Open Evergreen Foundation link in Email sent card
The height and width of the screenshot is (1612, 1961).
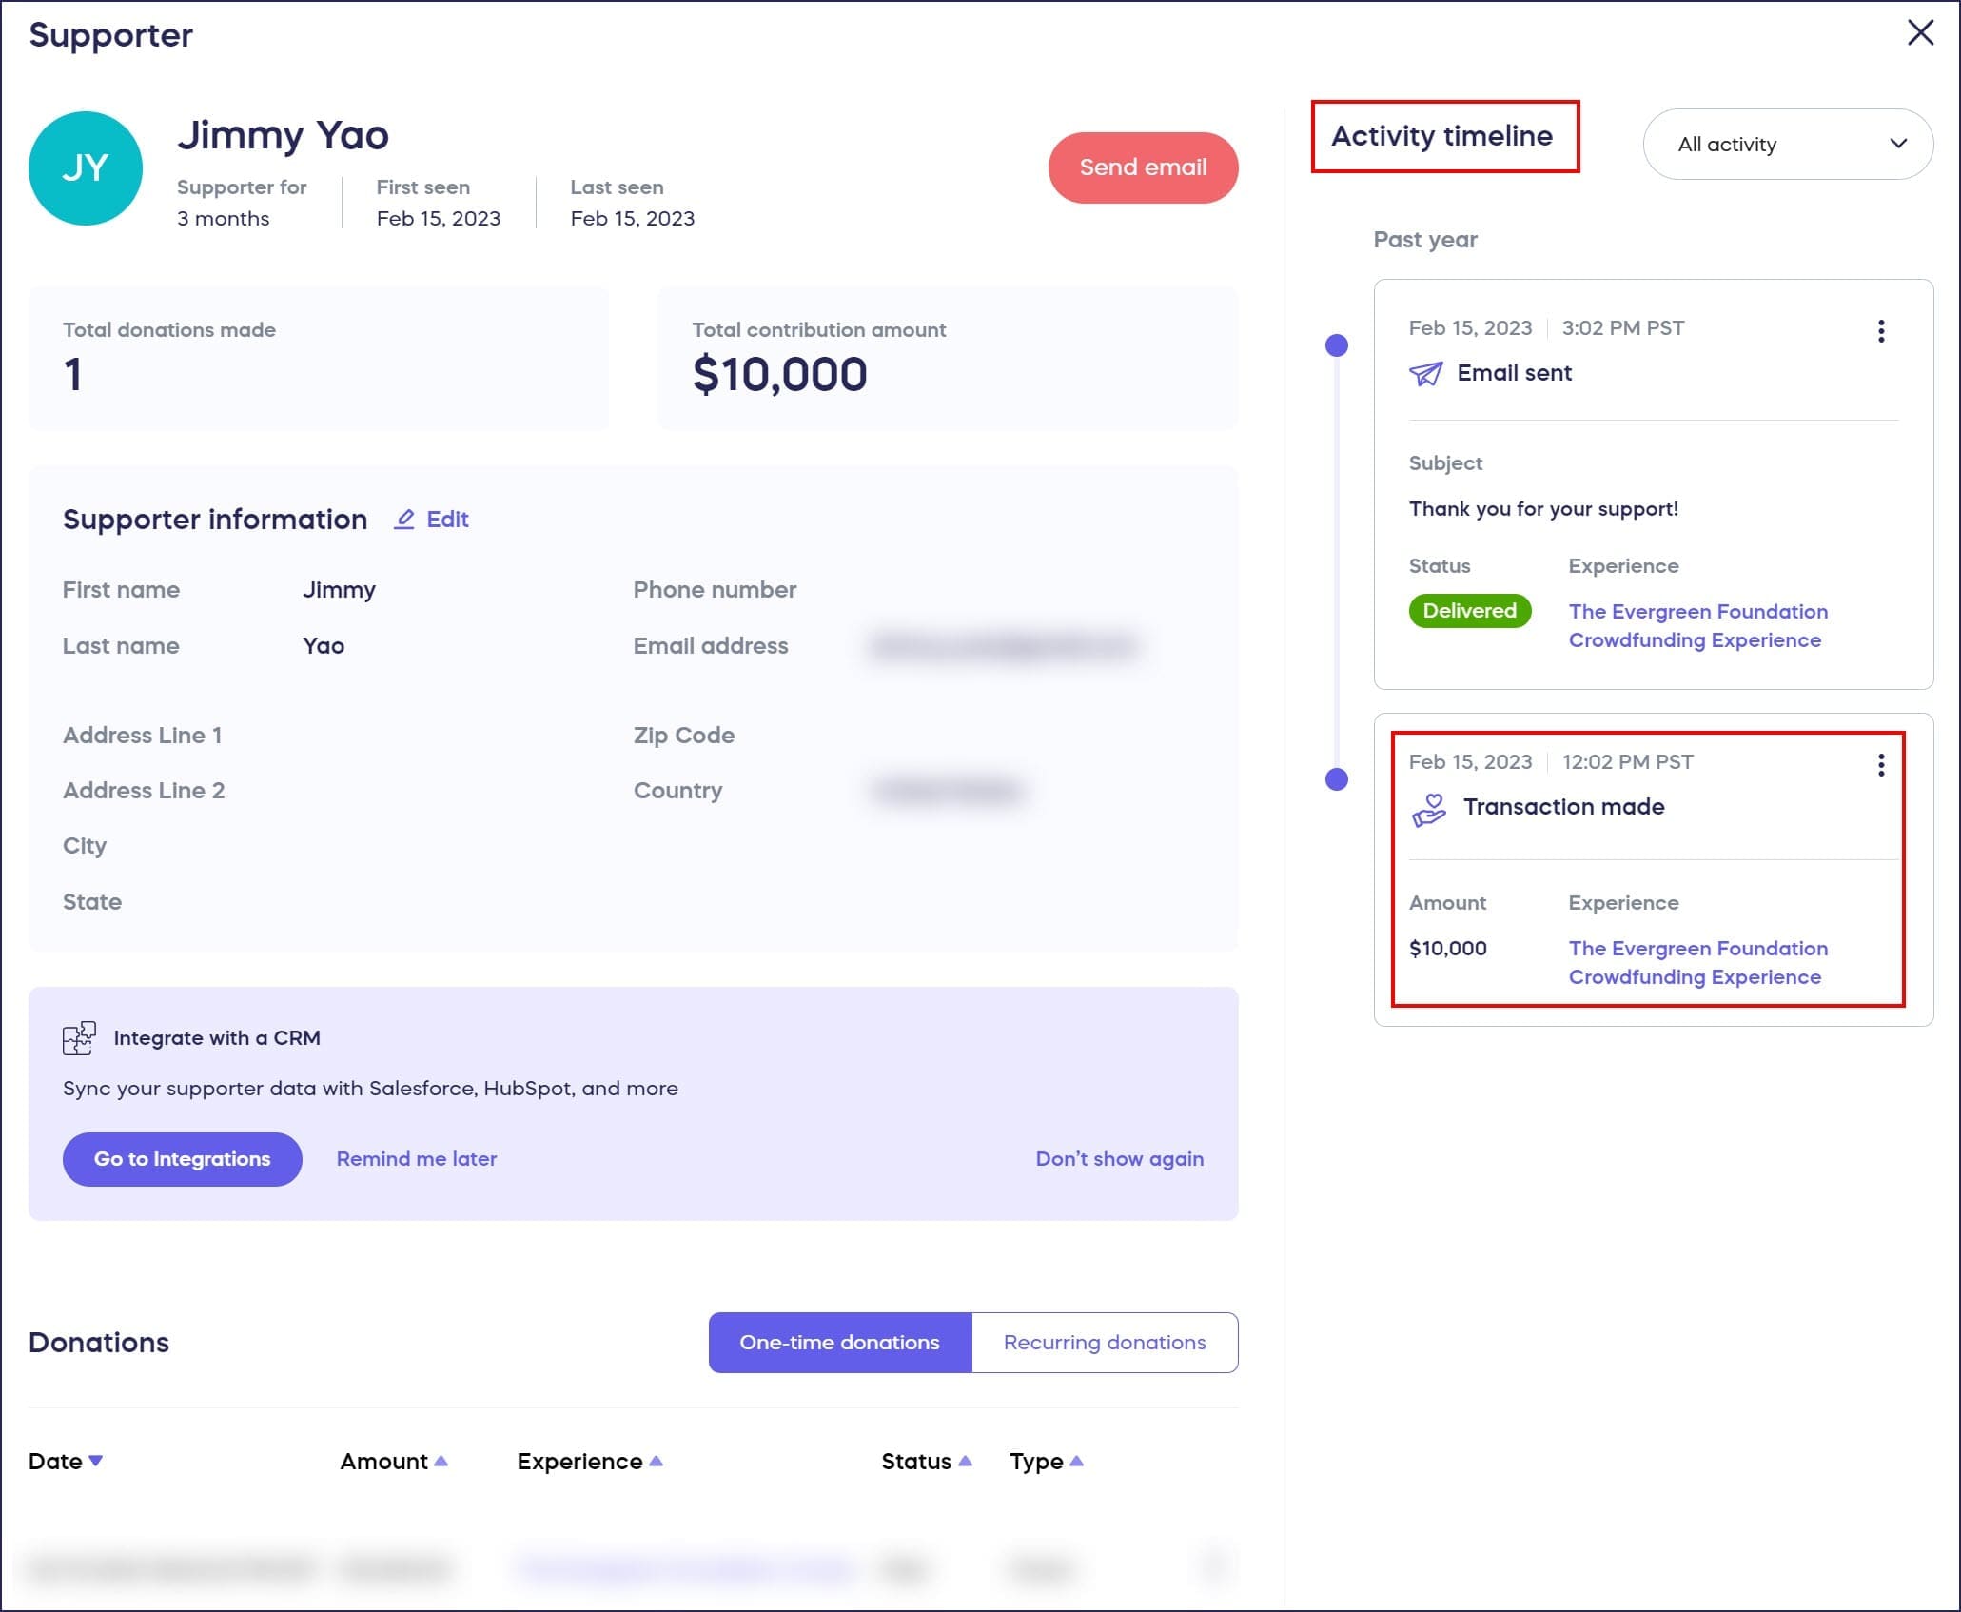[x=1696, y=625]
